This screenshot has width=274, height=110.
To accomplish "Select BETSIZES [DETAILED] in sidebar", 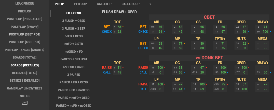I will (x=25, y=81).
